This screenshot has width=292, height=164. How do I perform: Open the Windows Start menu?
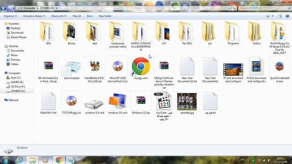pos(6,160)
